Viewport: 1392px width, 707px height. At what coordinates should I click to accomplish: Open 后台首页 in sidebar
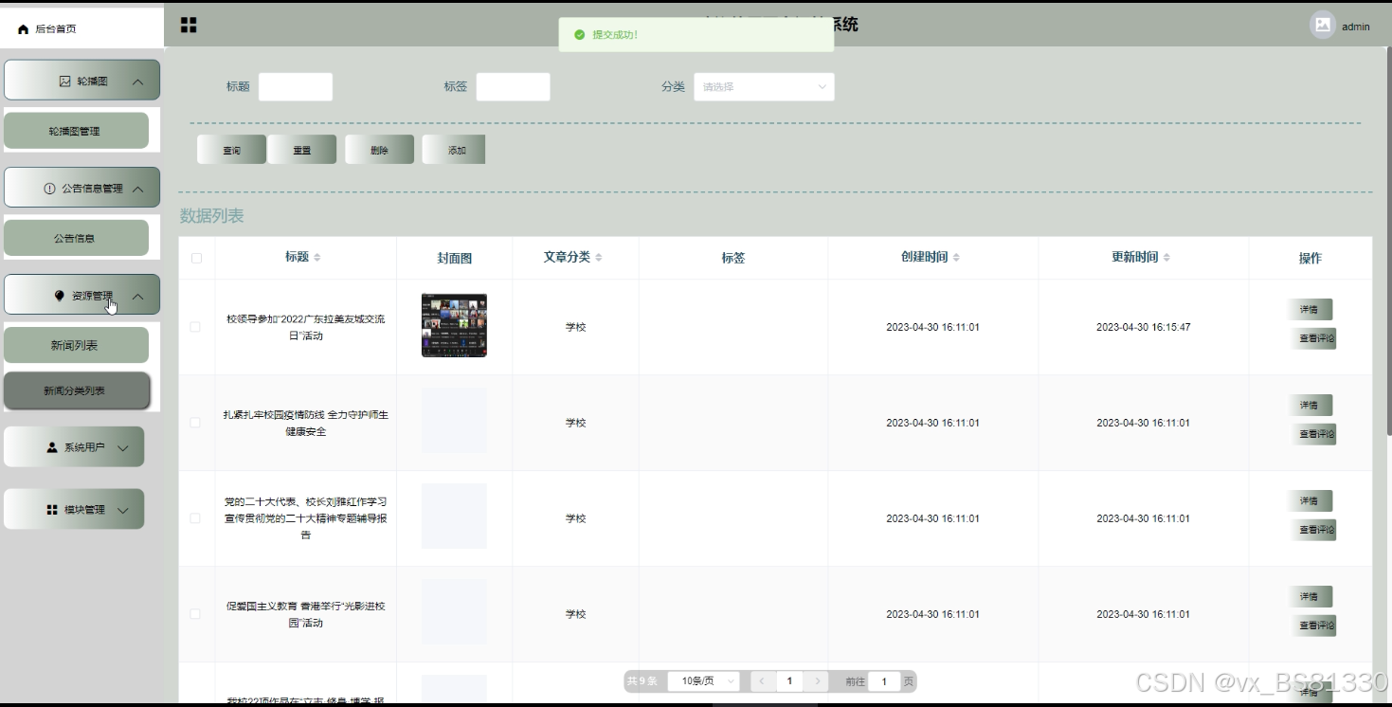tap(82, 29)
